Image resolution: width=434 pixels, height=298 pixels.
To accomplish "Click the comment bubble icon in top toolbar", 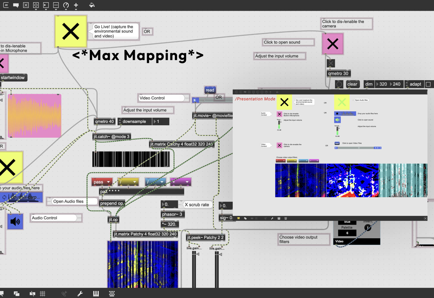I will point(16,5).
